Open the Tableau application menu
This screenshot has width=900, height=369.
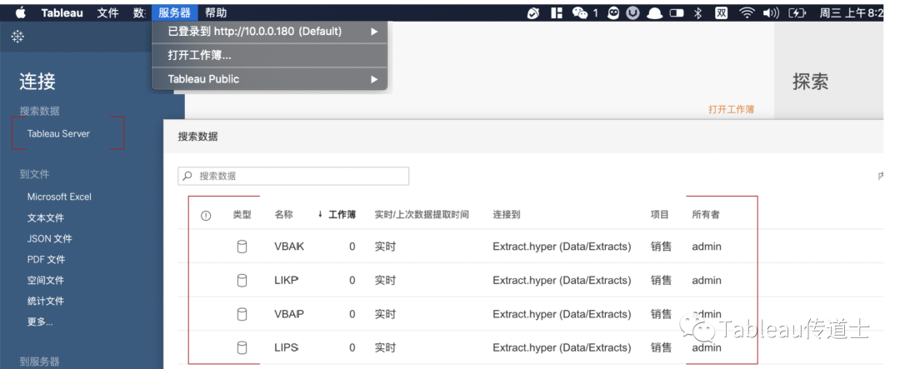coord(62,12)
